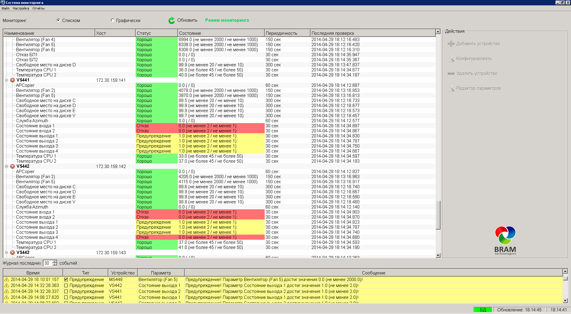The image size is (571, 314).
Task: Select the Списком radio button
Action: pos(58,20)
